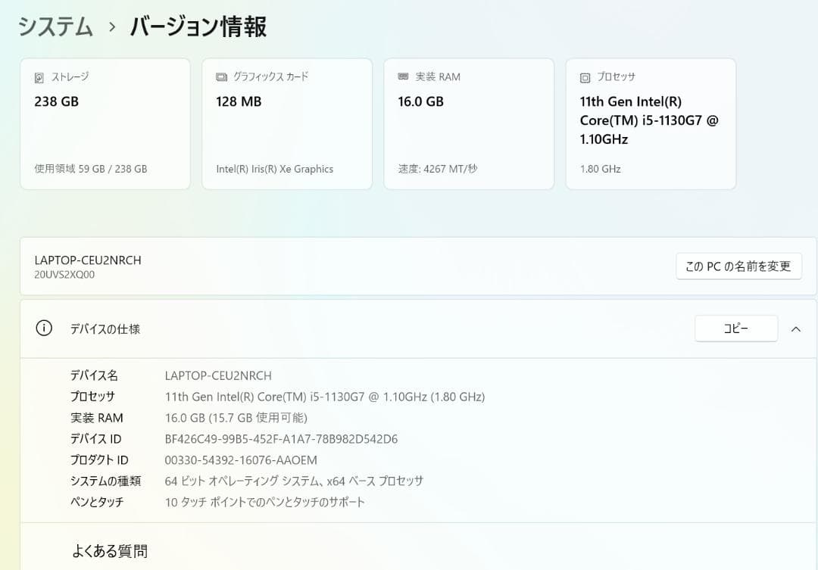Click the デバイスの仕様 info icon
The image size is (818, 570).
pos(44,329)
